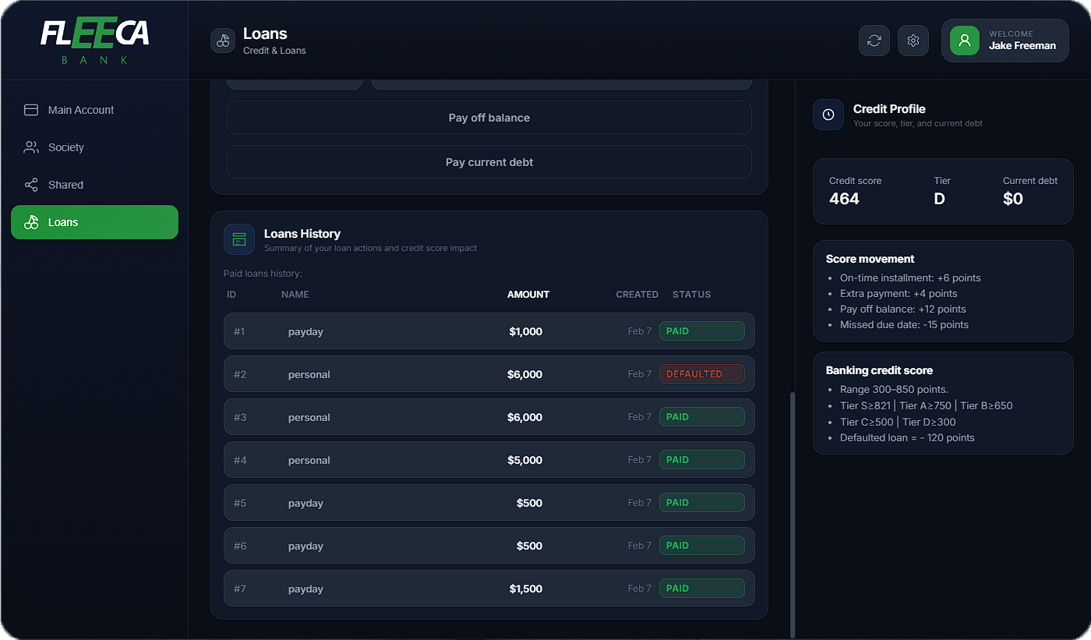Click the '#6' loan ID
The height and width of the screenshot is (640, 1091).
coord(240,546)
